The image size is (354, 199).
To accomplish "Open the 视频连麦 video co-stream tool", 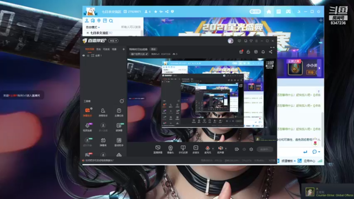I will [87, 127].
